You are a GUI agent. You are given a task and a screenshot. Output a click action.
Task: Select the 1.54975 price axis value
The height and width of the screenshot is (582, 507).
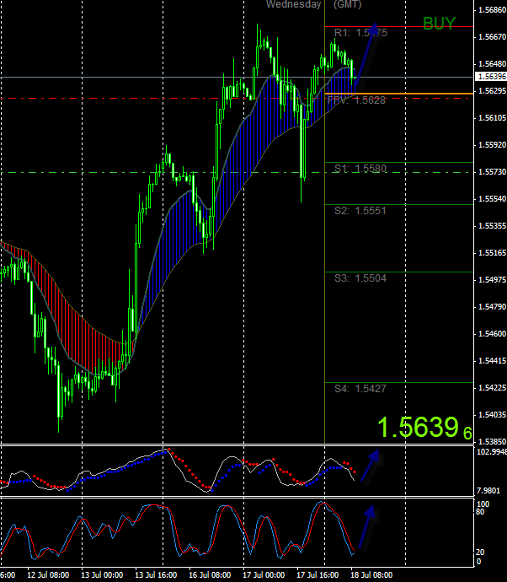coord(492,280)
